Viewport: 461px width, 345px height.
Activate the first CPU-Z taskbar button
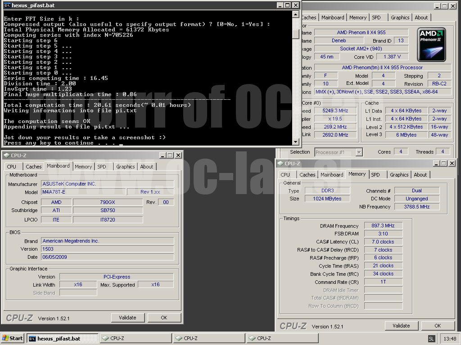coord(136,339)
